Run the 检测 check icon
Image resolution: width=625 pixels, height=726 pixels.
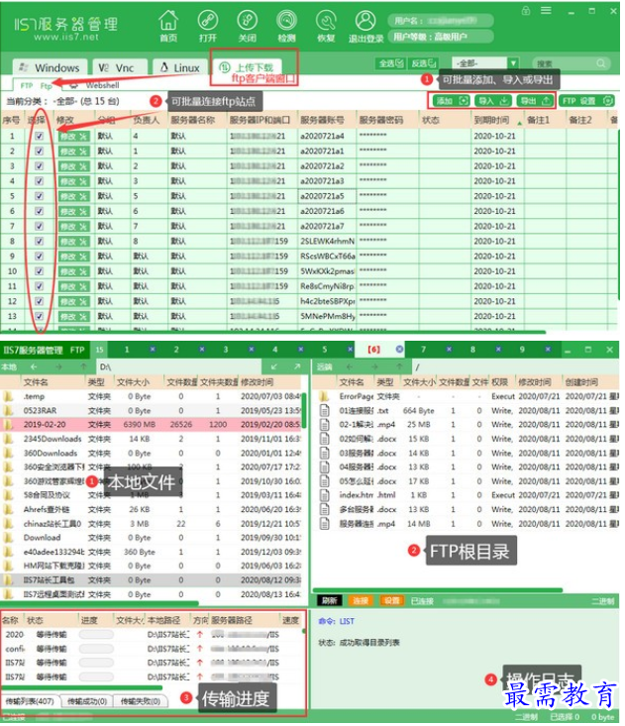click(x=286, y=26)
